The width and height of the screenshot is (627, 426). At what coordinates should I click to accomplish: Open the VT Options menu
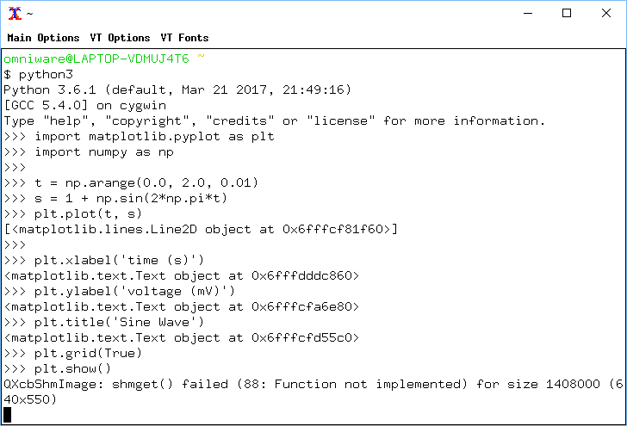tap(120, 38)
